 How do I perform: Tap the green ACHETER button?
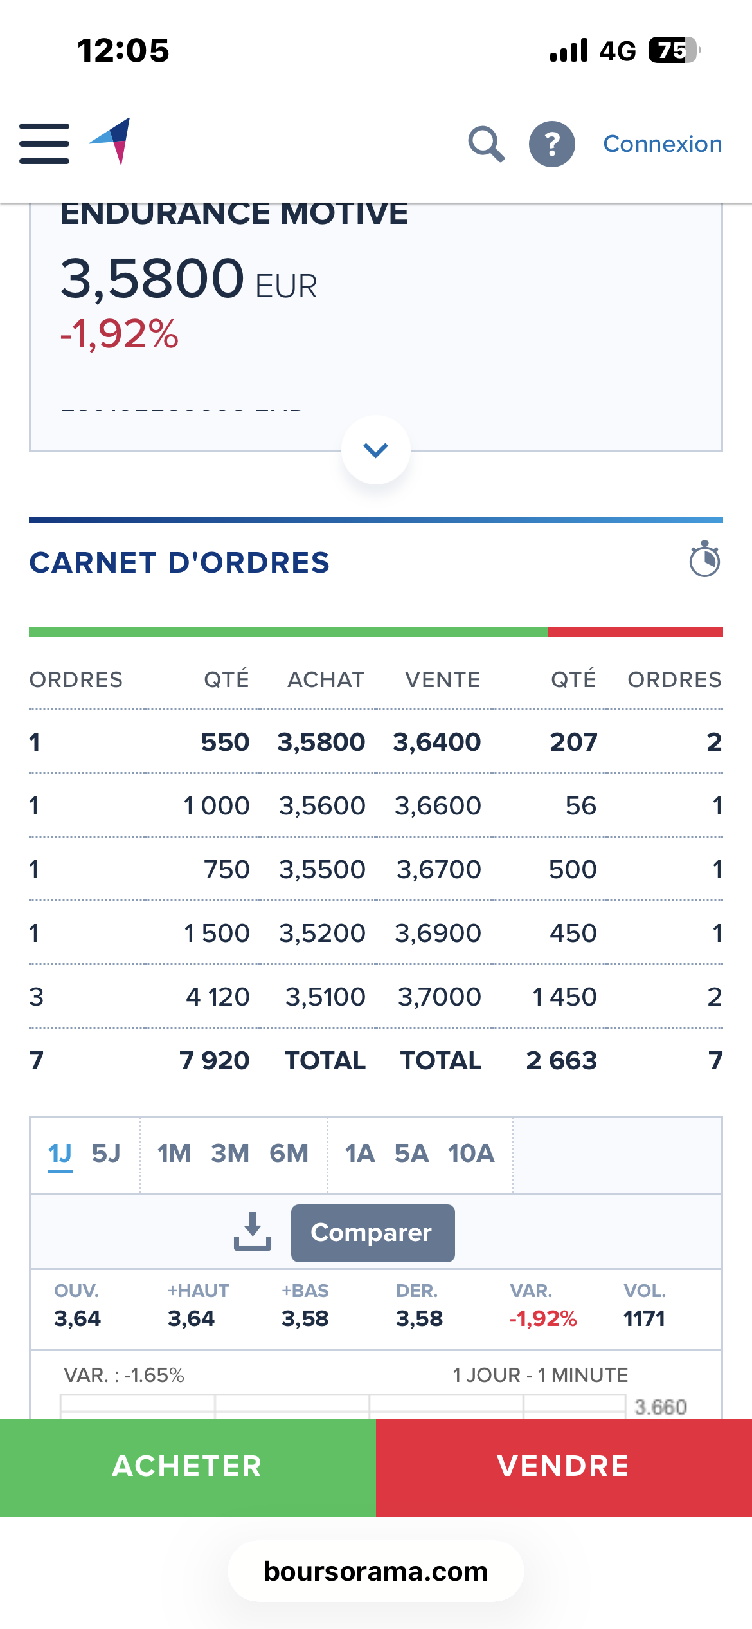point(188,1467)
